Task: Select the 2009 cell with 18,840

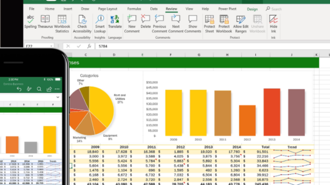Action: pos(86,152)
